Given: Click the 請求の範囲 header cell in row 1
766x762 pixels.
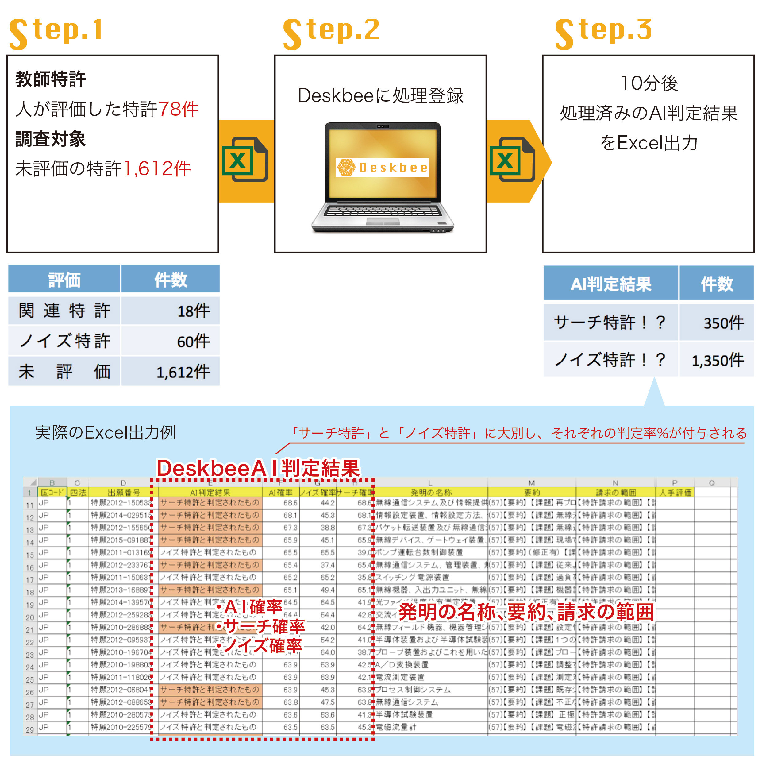Looking at the screenshot, I should pos(616,492).
